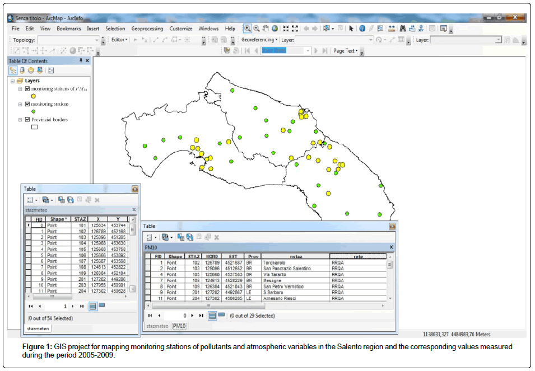
Task: Uncheck monitoring stations of PM10 layer
Action: point(27,88)
